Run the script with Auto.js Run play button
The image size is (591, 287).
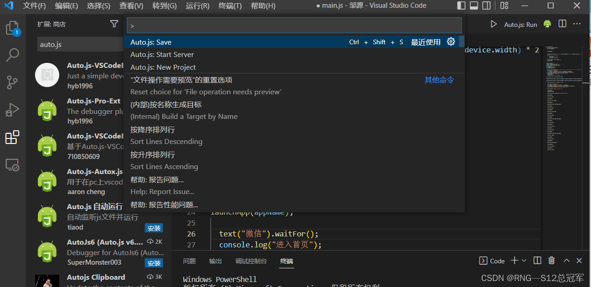coord(494,24)
